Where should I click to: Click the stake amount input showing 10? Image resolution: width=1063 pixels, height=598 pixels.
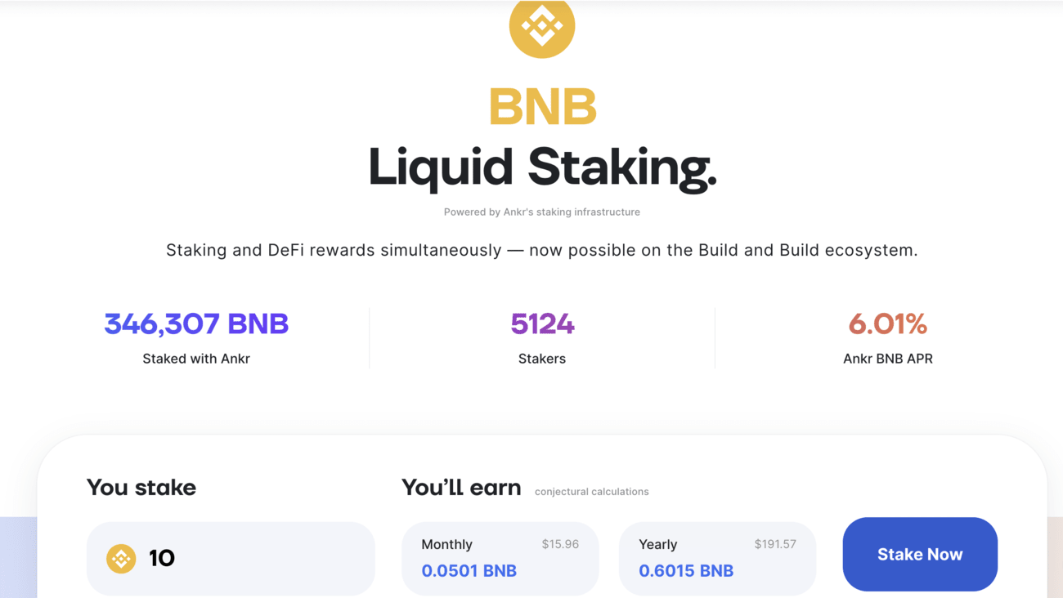[231, 559]
